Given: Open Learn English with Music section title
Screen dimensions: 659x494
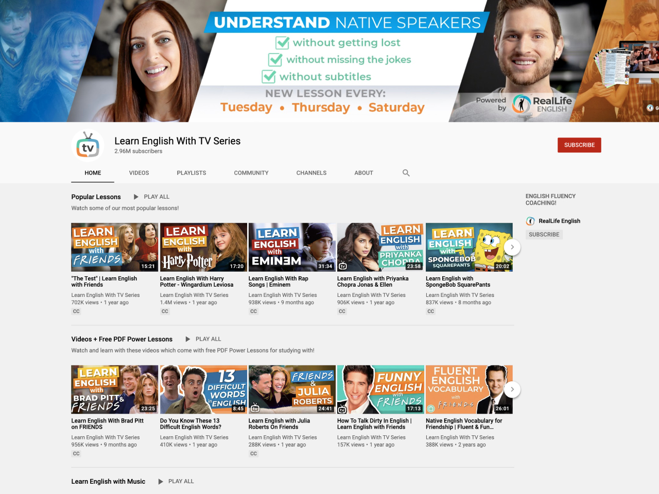Looking at the screenshot, I should click(x=108, y=482).
